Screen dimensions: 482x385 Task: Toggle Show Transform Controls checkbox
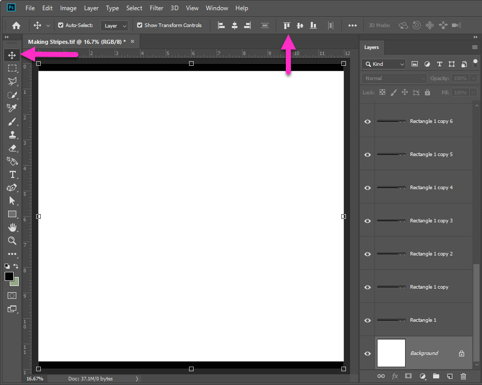pos(140,25)
